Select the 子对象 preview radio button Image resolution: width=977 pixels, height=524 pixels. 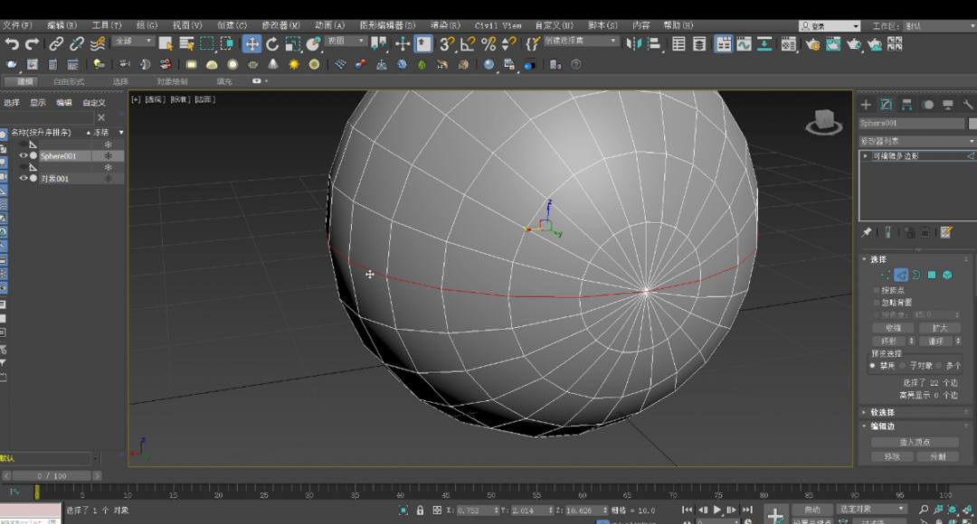(x=902, y=366)
